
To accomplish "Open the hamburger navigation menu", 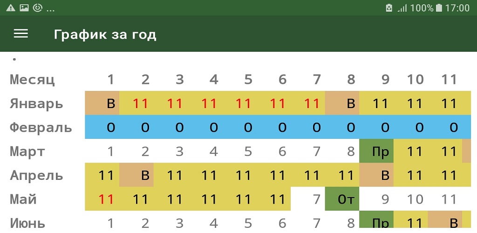I will 21,34.
